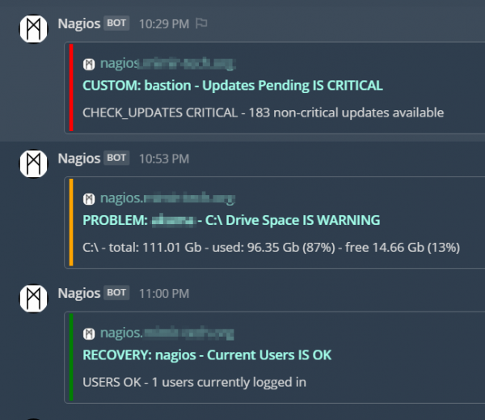Click the CHECK_UPDATES CRITICAL 183 updates message text
Screen dimensions: 485x420
(x=263, y=112)
